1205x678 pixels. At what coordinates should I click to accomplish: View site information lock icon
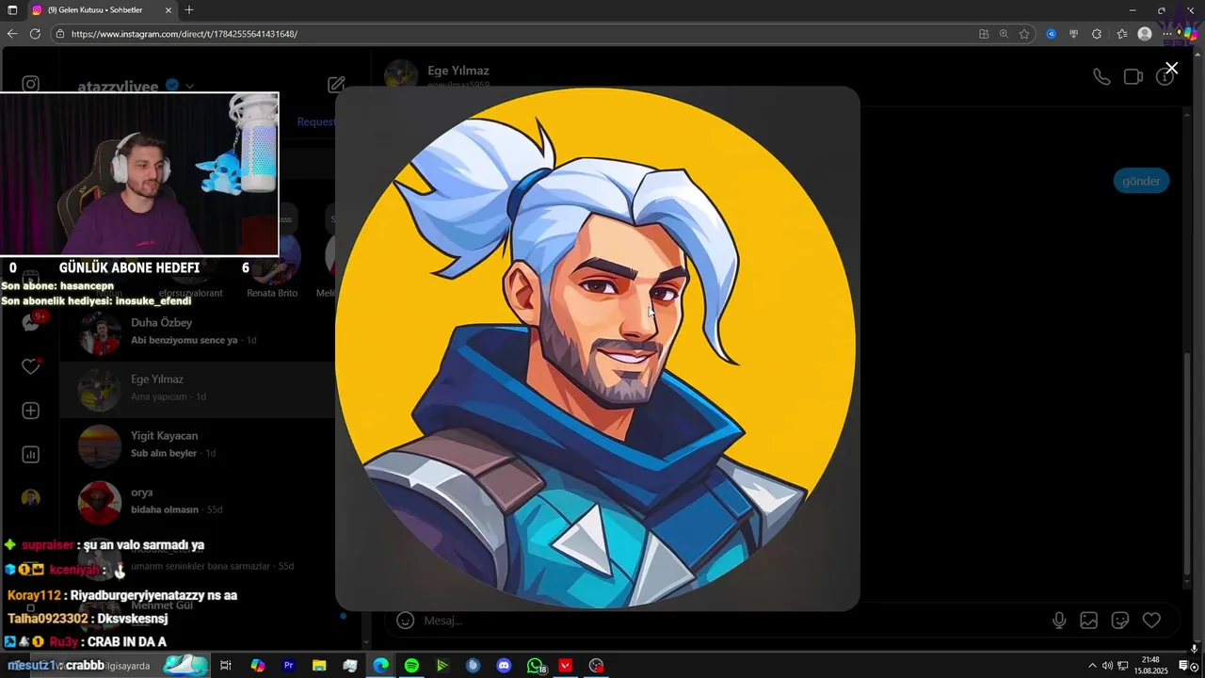60,34
